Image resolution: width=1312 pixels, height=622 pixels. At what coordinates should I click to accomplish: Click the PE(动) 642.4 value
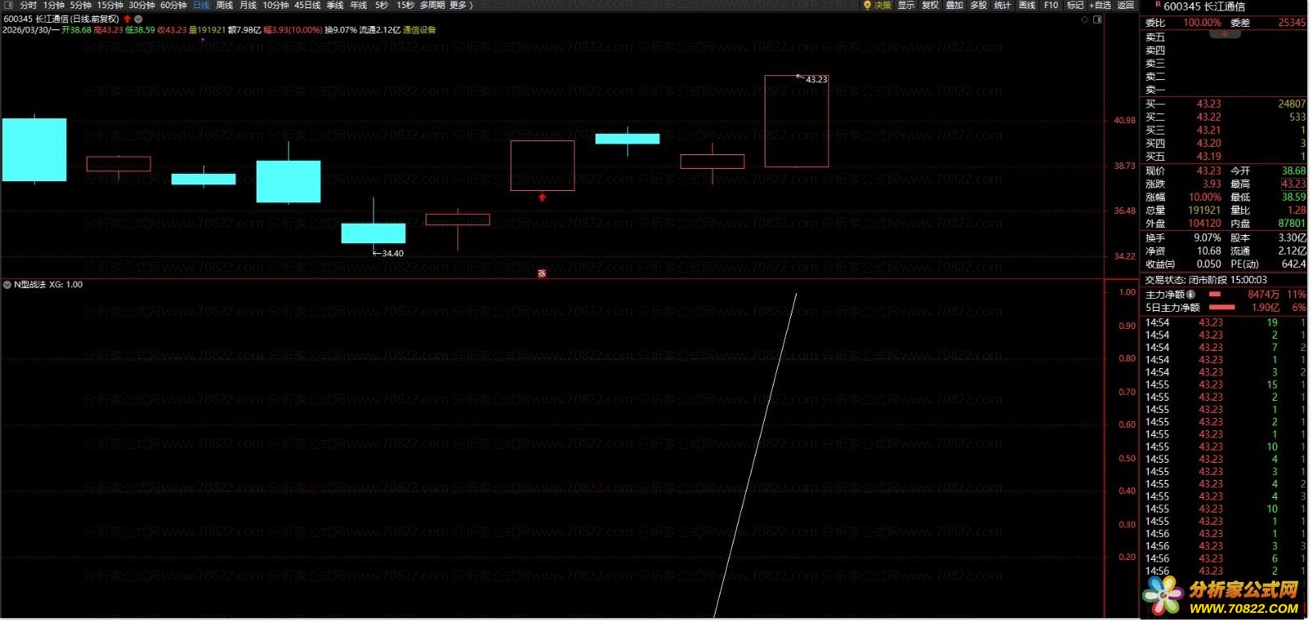1294,264
